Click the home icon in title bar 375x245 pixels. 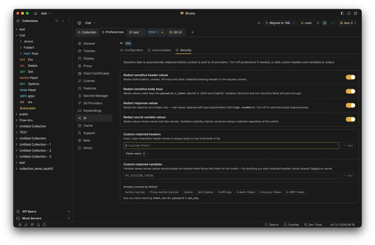[x=35, y=13]
